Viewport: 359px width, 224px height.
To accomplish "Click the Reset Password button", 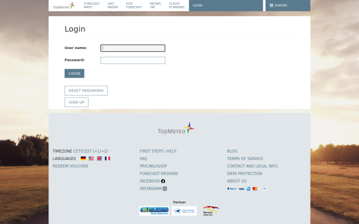I will click(x=86, y=91).
